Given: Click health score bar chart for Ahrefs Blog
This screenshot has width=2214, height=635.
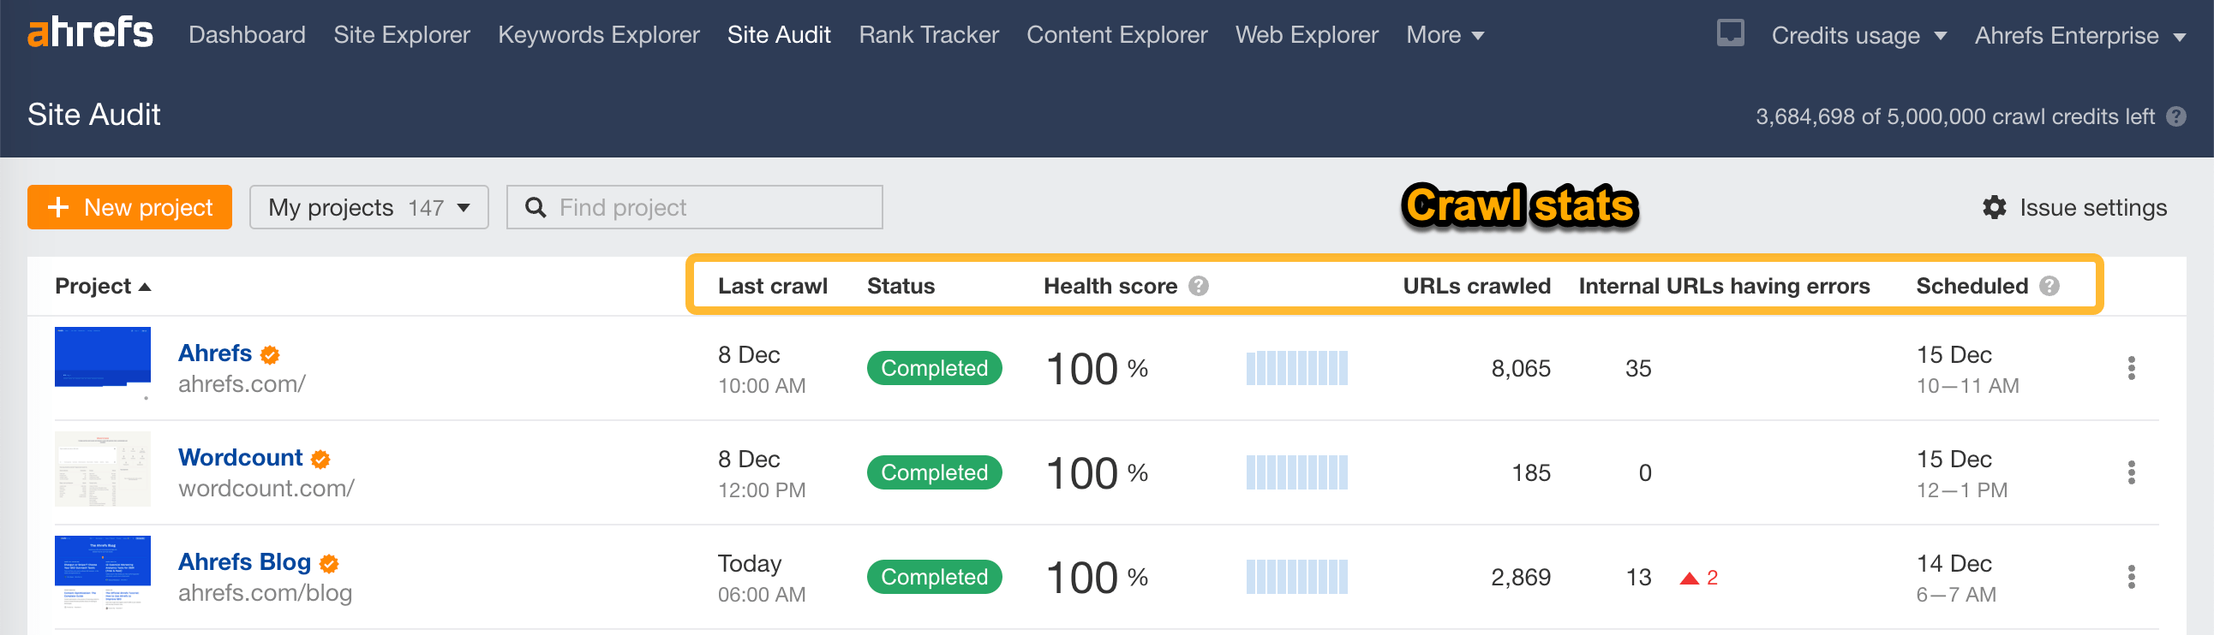Looking at the screenshot, I should [1297, 578].
